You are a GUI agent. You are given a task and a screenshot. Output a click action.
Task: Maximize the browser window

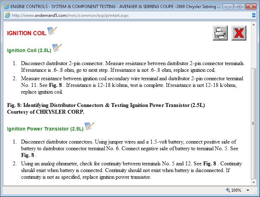(x=239, y=7)
